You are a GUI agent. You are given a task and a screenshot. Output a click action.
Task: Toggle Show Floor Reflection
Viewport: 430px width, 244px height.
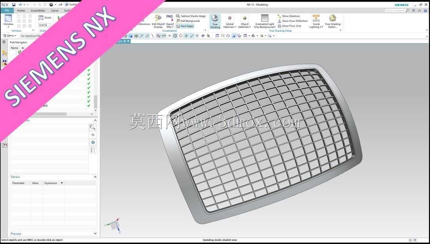[x=292, y=21]
